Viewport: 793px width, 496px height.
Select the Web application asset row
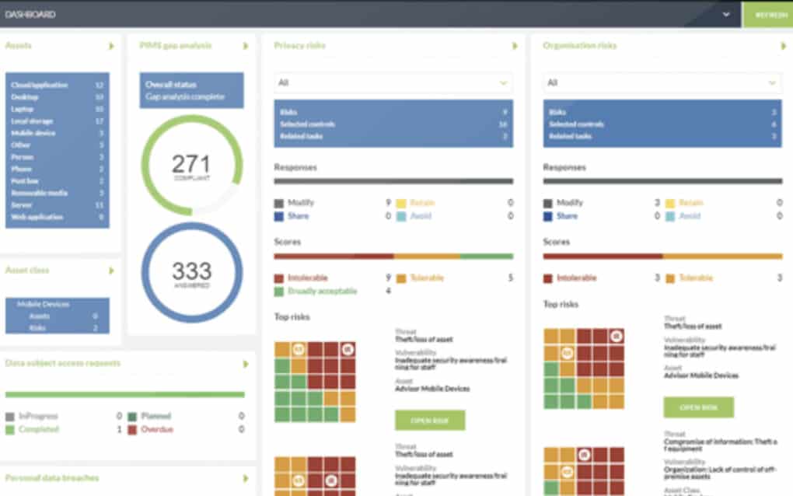point(58,217)
